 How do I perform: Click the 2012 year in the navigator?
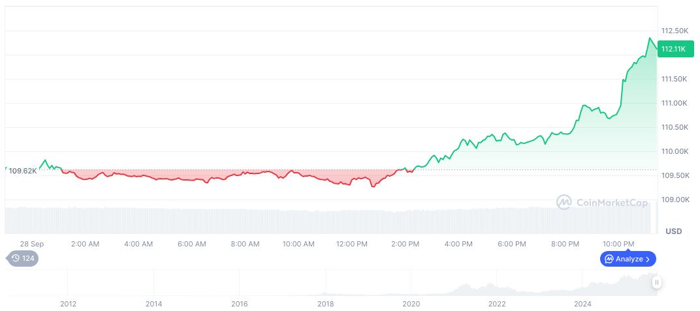pyautogui.click(x=68, y=303)
